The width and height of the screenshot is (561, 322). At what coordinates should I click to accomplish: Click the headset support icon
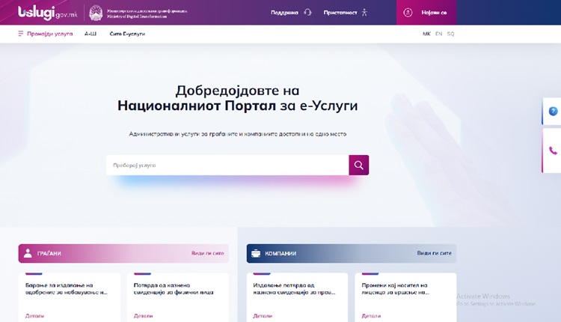point(308,13)
